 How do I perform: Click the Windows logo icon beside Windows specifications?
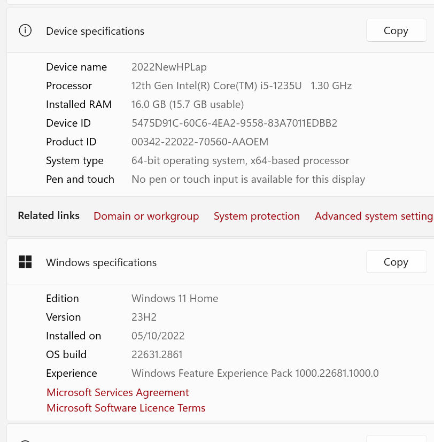click(x=25, y=262)
